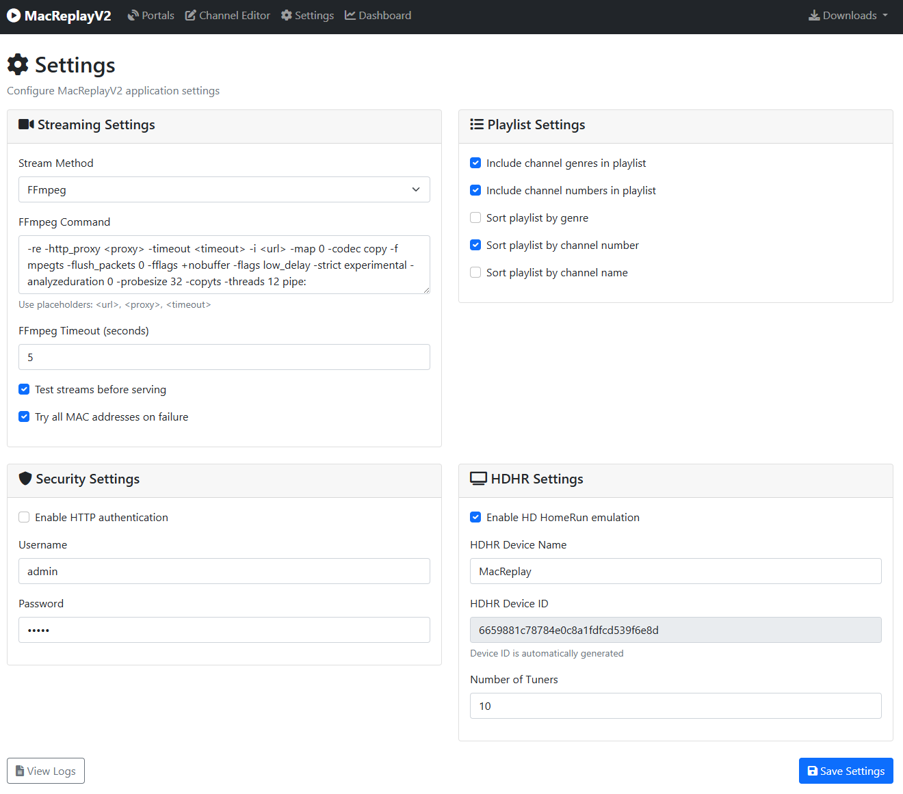
Task: Click the Portals satellite dish icon
Action: (x=133, y=15)
